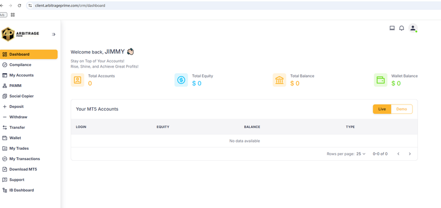
Task: Click the Compliance checkmark icon
Action: pyautogui.click(x=4, y=65)
